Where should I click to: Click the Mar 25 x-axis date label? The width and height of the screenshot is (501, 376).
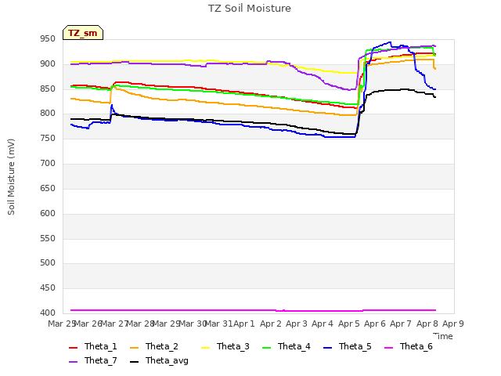(62, 324)
